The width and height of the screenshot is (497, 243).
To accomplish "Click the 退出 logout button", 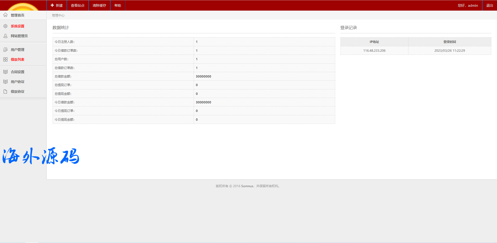I will [x=489, y=5].
